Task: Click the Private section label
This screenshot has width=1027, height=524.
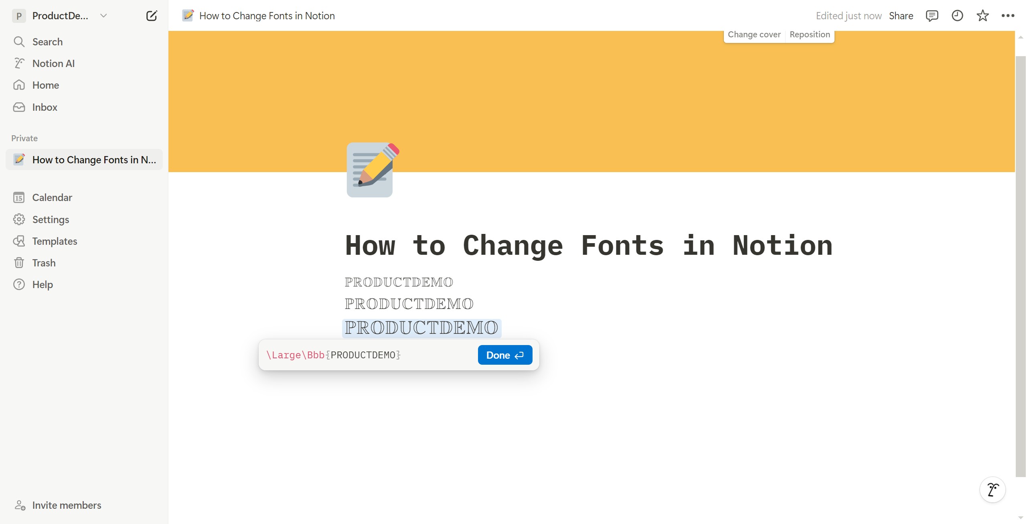Action: tap(24, 138)
